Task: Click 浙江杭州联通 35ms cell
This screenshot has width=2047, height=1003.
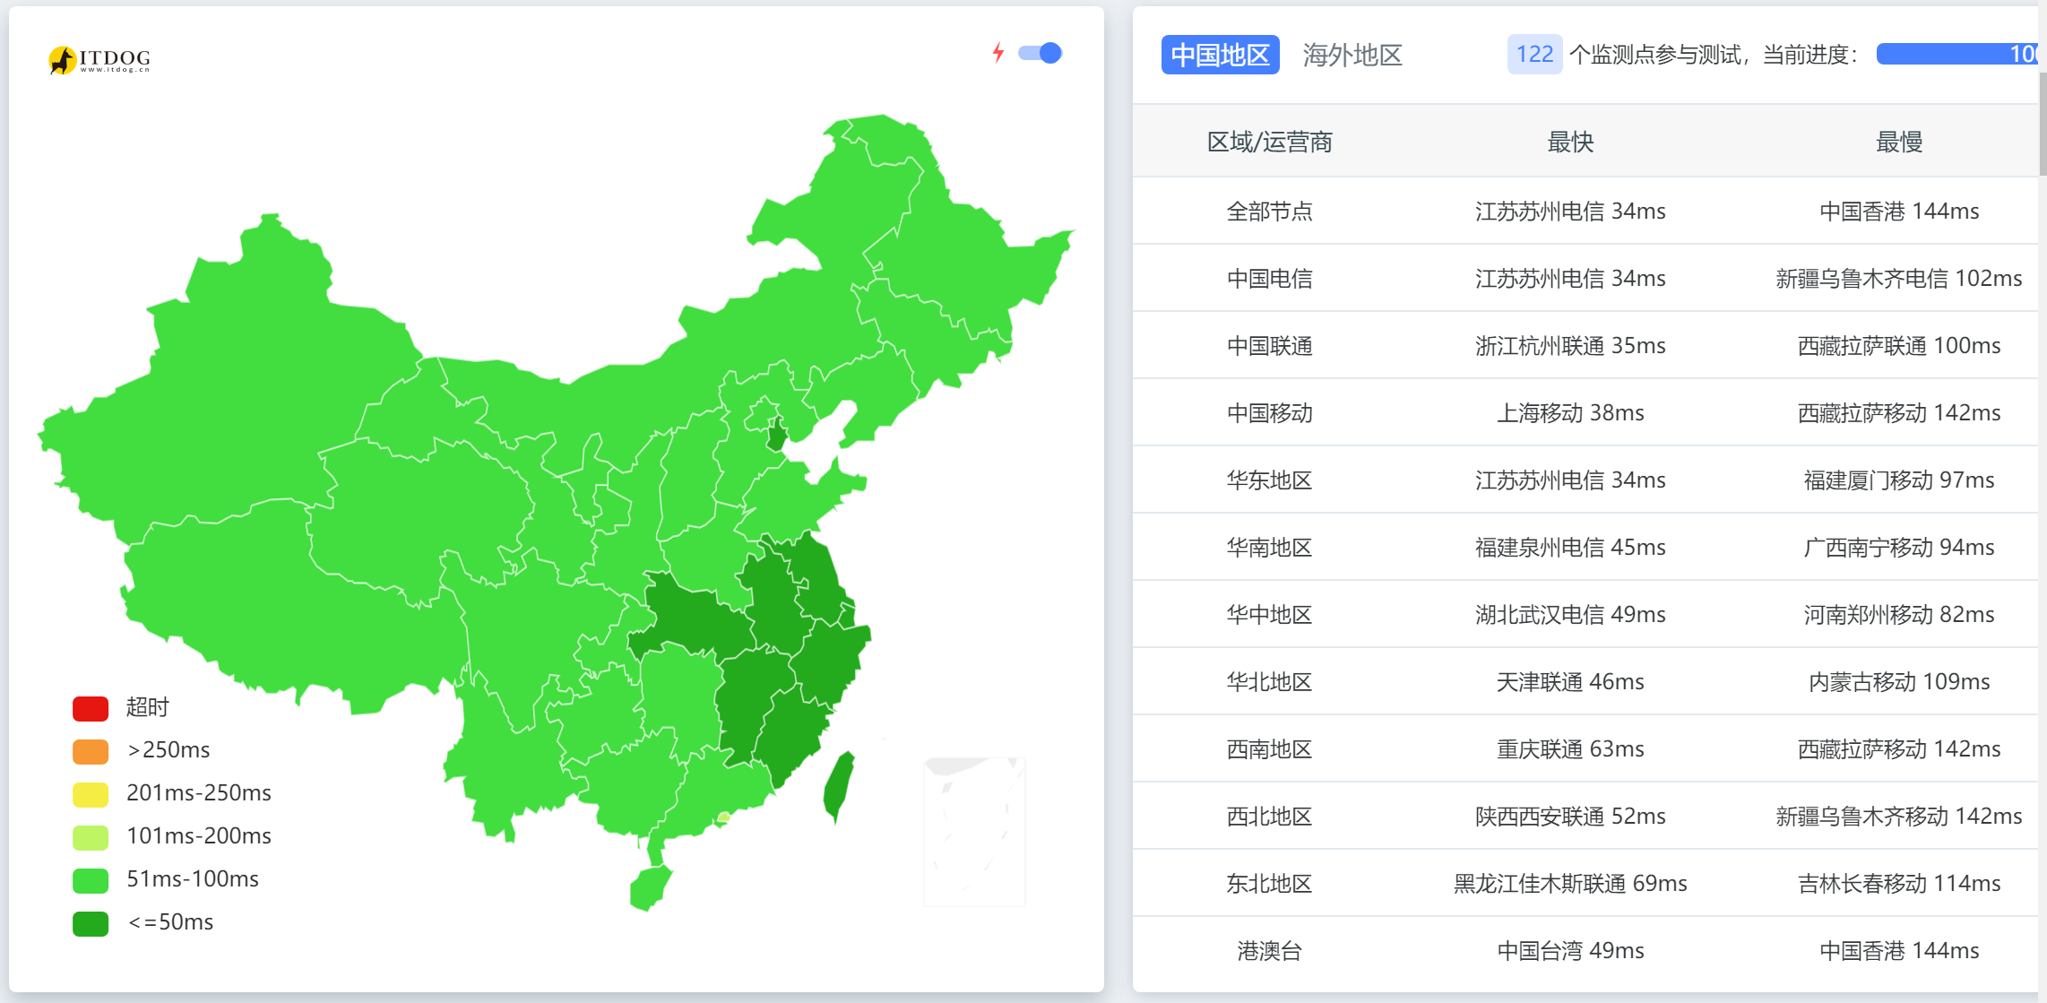Action: tap(1570, 345)
